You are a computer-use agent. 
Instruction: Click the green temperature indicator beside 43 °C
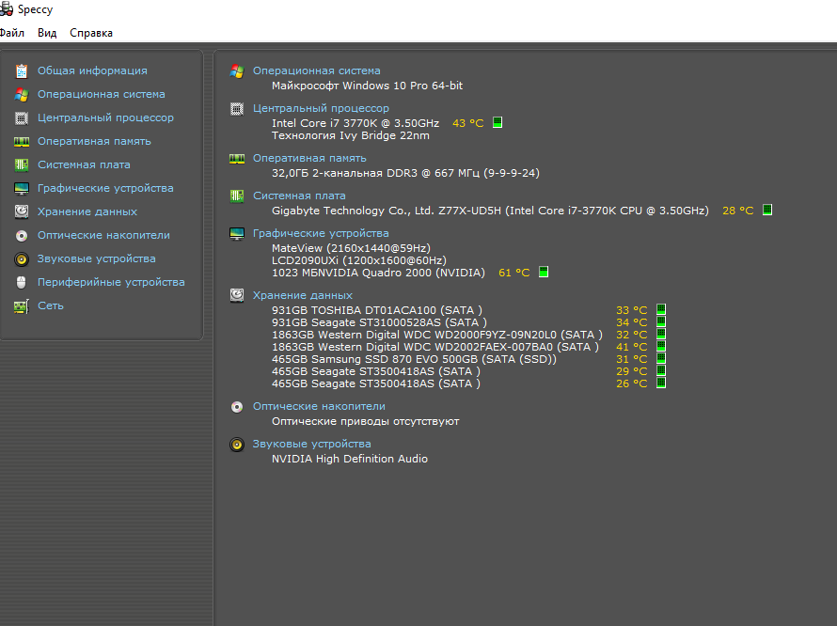pos(497,122)
